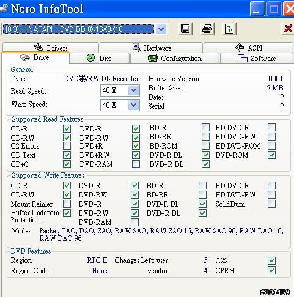The width and height of the screenshot is (294, 297).
Task: Click the Region Code None value
Action: (x=100, y=271)
